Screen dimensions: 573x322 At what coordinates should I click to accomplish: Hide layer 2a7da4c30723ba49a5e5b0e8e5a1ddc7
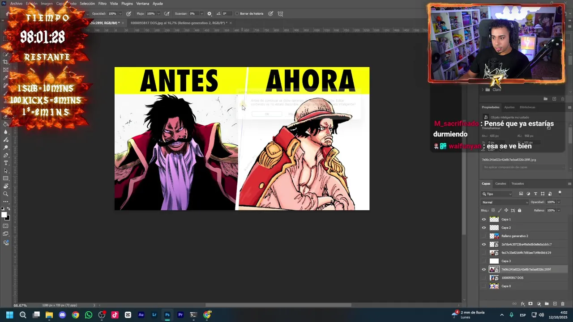483,244
